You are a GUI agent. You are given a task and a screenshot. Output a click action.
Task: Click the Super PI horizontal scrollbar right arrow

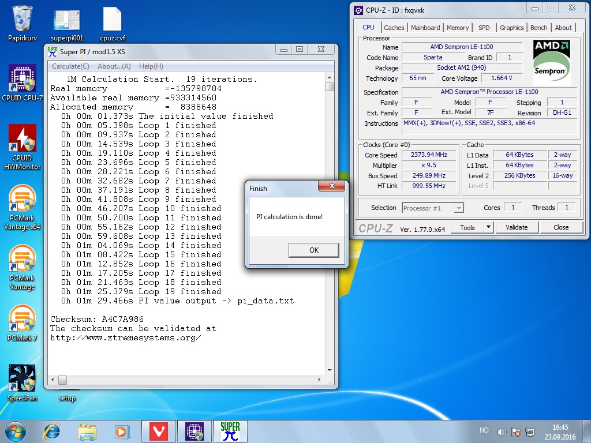[320, 380]
